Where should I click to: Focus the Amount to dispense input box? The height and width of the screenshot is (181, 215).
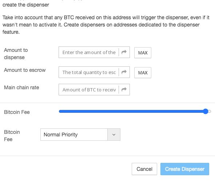(x=89, y=52)
